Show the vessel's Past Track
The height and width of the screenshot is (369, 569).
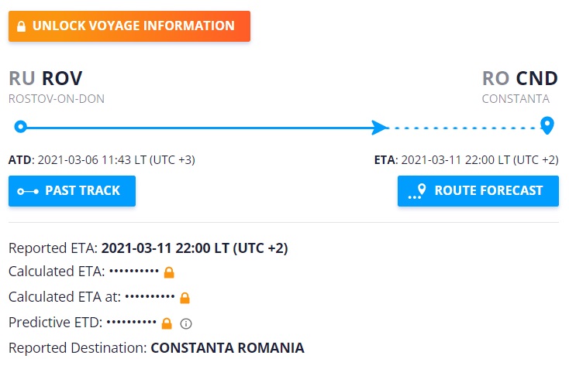[72, 191]
